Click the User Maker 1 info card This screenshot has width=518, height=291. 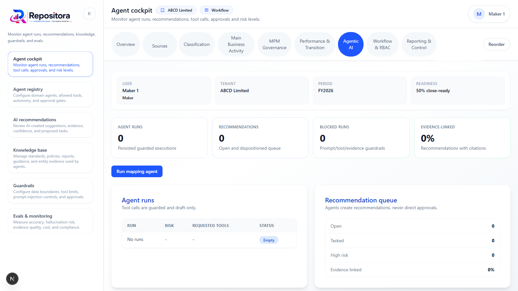164,91
